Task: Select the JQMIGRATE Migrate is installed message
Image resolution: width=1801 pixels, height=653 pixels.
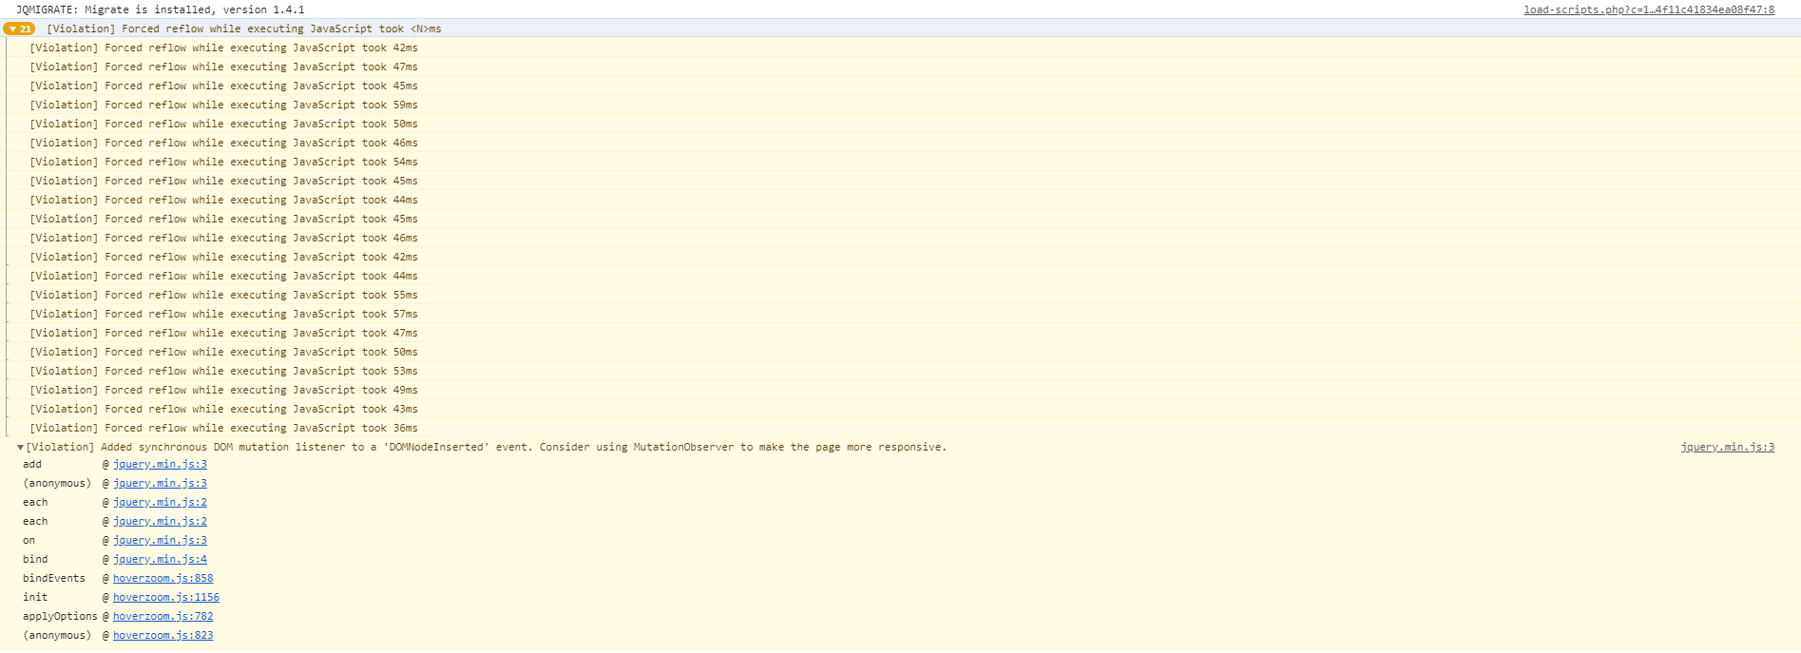Action: pyautogui.click(x=161, y=10)
